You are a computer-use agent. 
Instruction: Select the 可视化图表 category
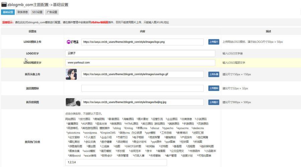(x=205, y=156)
